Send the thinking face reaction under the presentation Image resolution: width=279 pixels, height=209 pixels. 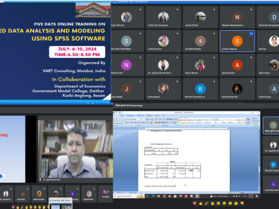click(236, 203)
